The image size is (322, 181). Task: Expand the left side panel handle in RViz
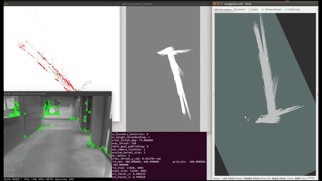point(214,95)
